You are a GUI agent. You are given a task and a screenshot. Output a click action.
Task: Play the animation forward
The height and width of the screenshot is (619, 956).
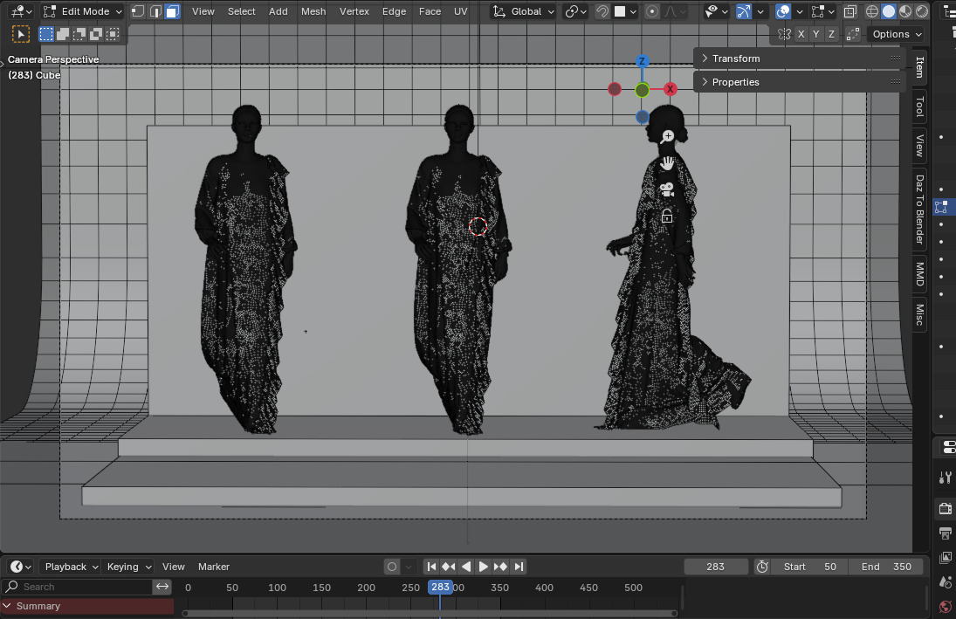click(x=483, y=567)
